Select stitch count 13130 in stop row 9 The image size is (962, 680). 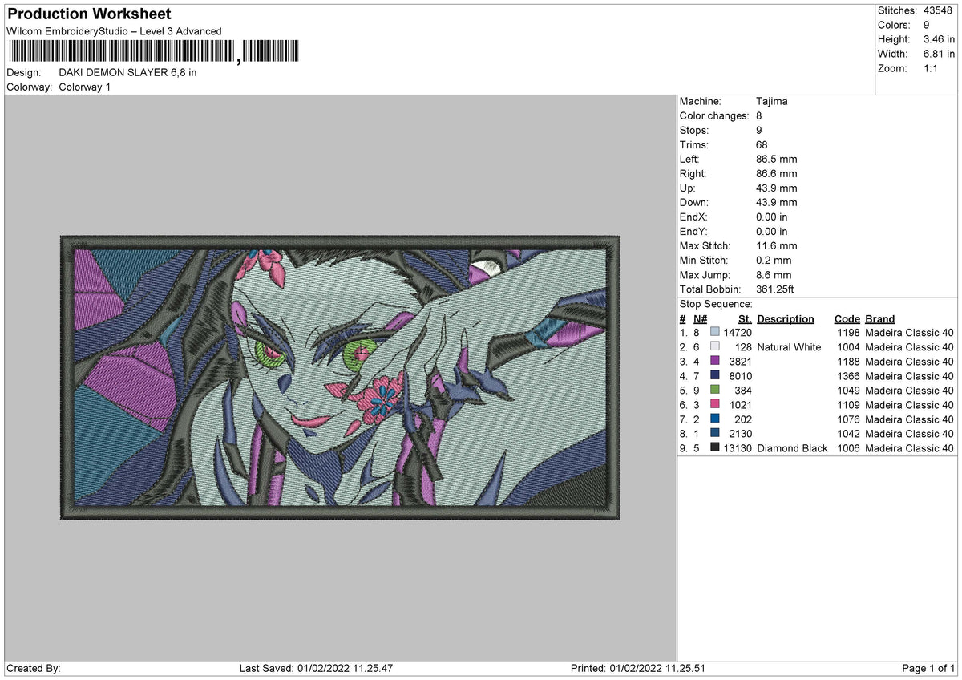click(x=737, y=448)
